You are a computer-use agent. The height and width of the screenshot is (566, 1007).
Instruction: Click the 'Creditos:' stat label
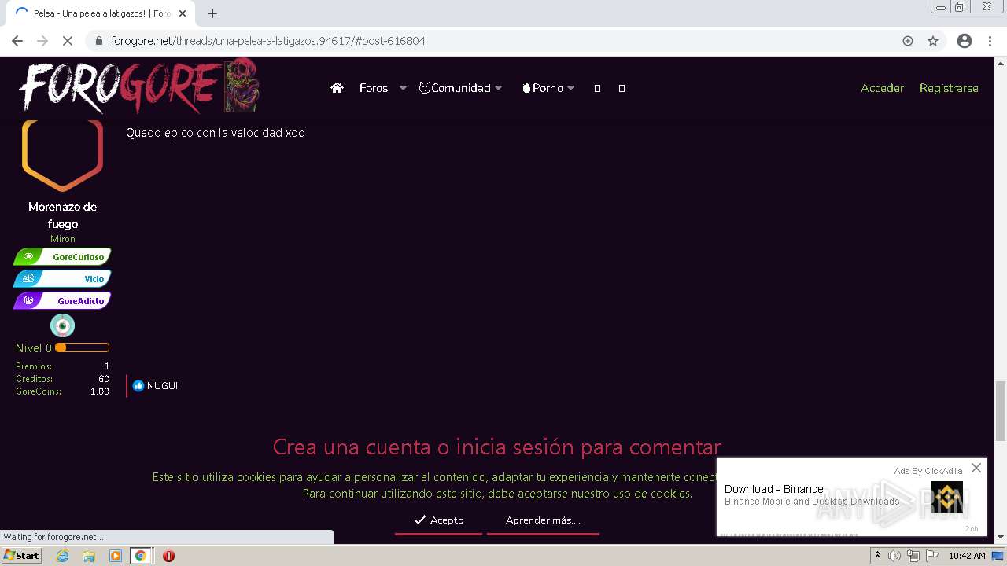coord(35,379)
